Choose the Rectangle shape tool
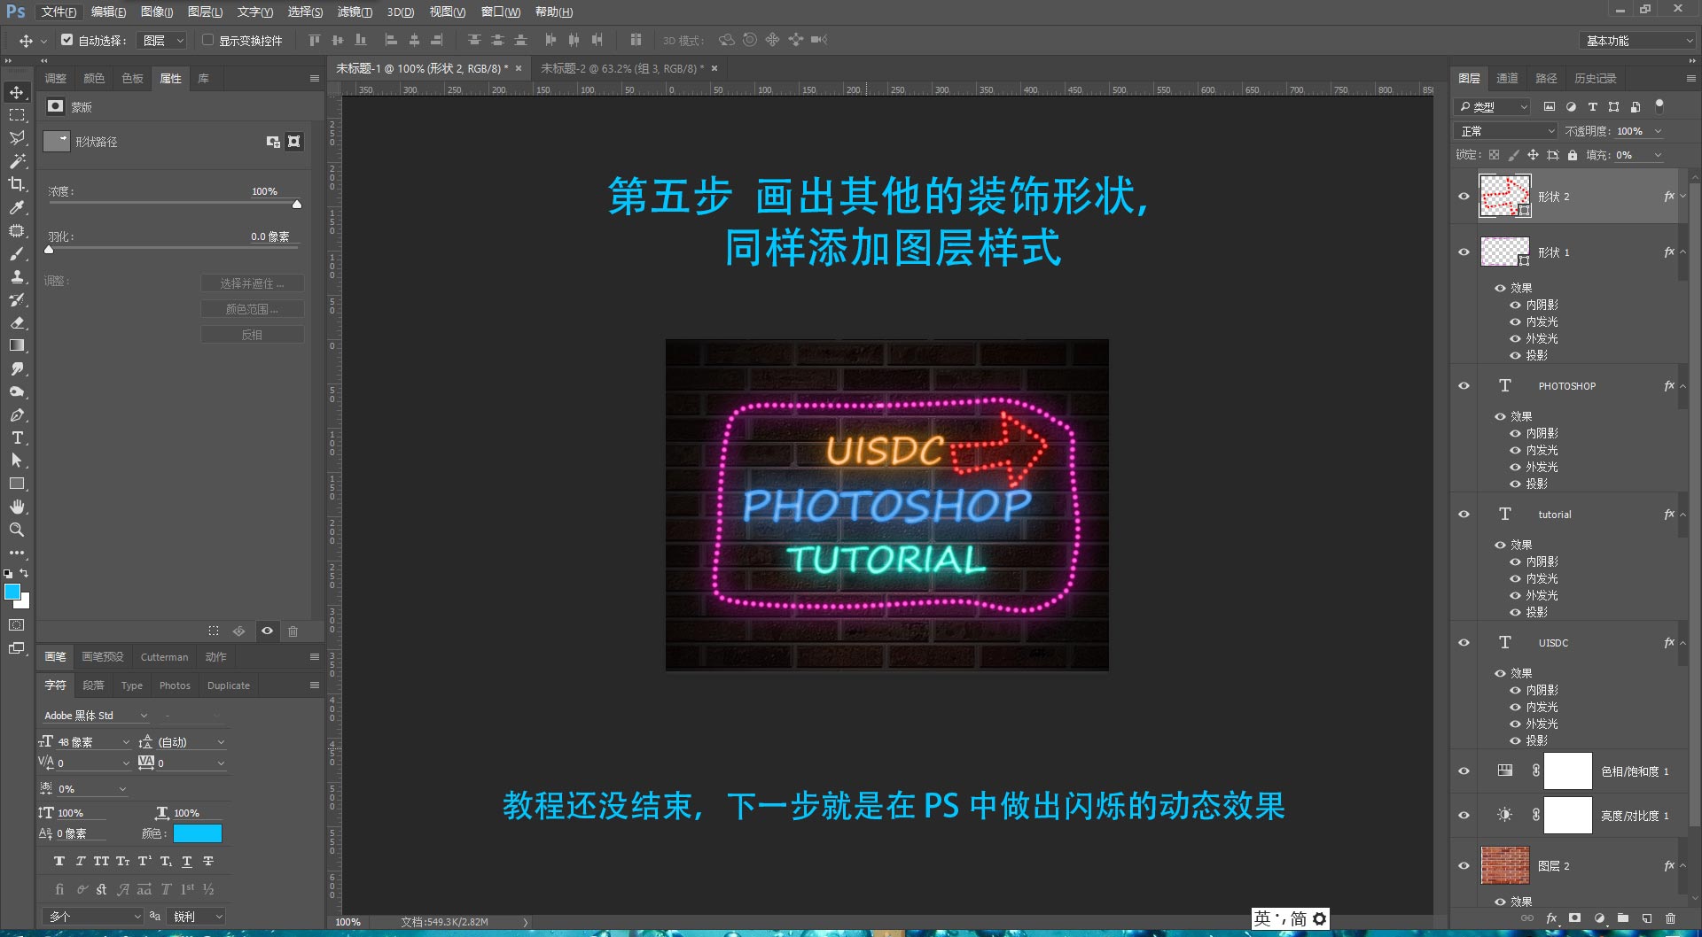 pyautogui.click(x=17, y=484)
